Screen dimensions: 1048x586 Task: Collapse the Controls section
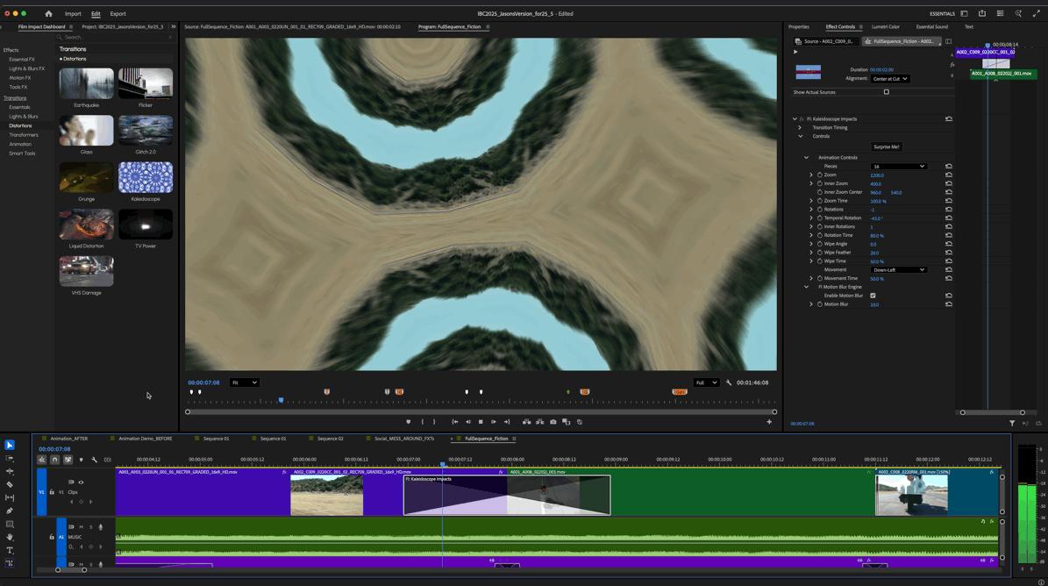[x=801, y=136]
